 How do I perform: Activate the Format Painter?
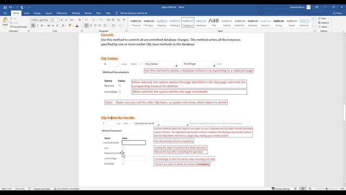18,27
